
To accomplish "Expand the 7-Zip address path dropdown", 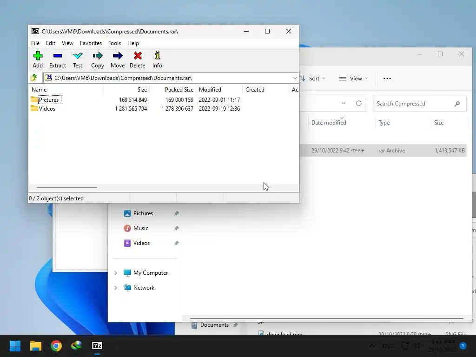I will tap(295, 78).
